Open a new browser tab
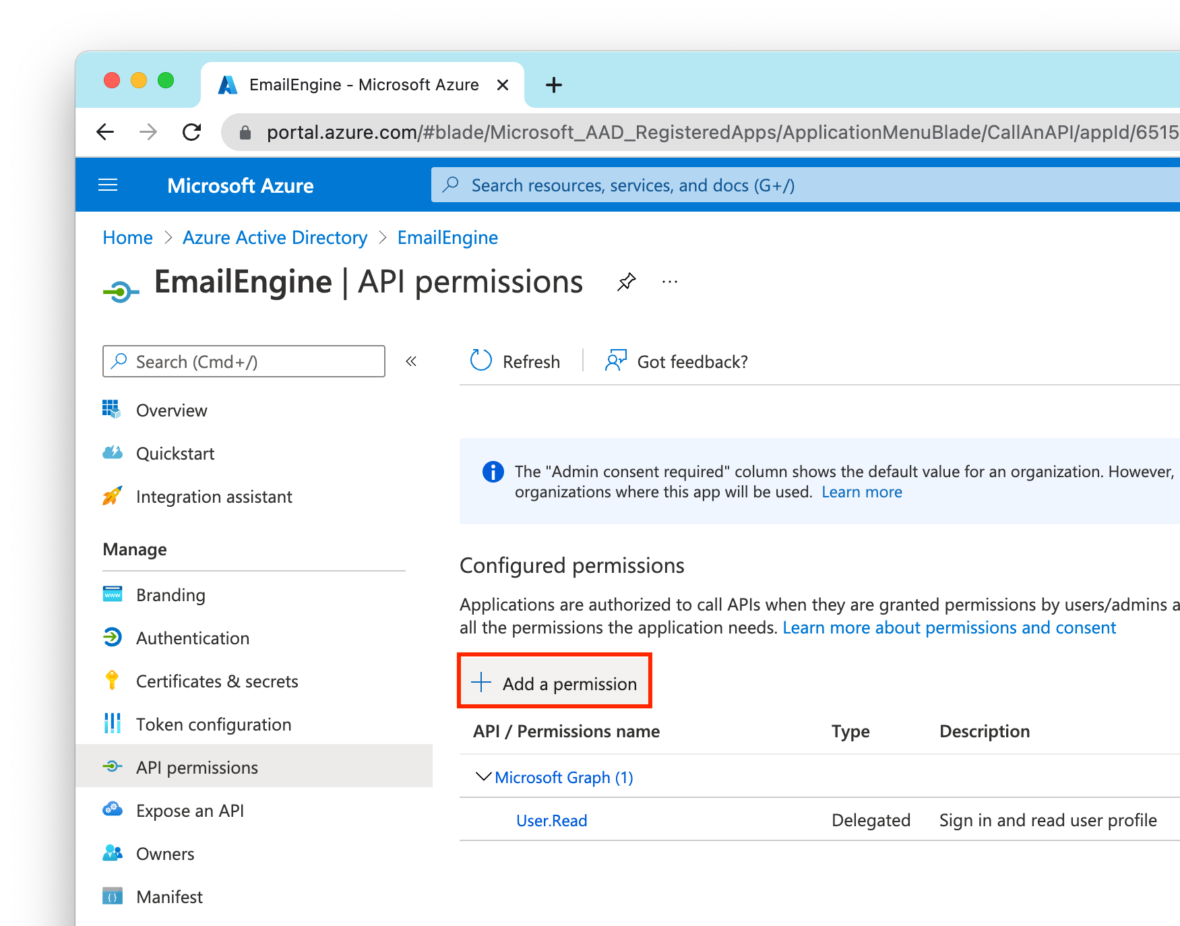1180x926 pixels. click(x=554, y=85)
